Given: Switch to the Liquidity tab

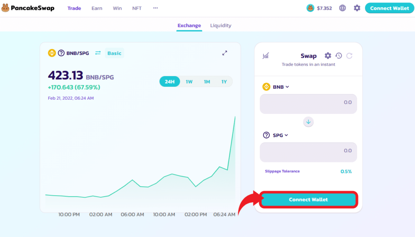Looking at the screenshot, I should tap(221, 26).
